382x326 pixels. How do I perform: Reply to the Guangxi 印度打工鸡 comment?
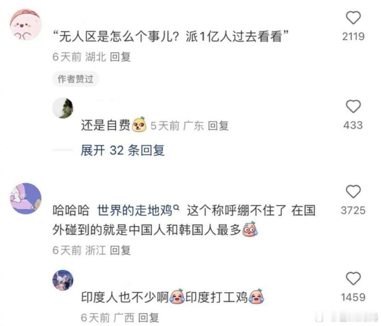148,317
